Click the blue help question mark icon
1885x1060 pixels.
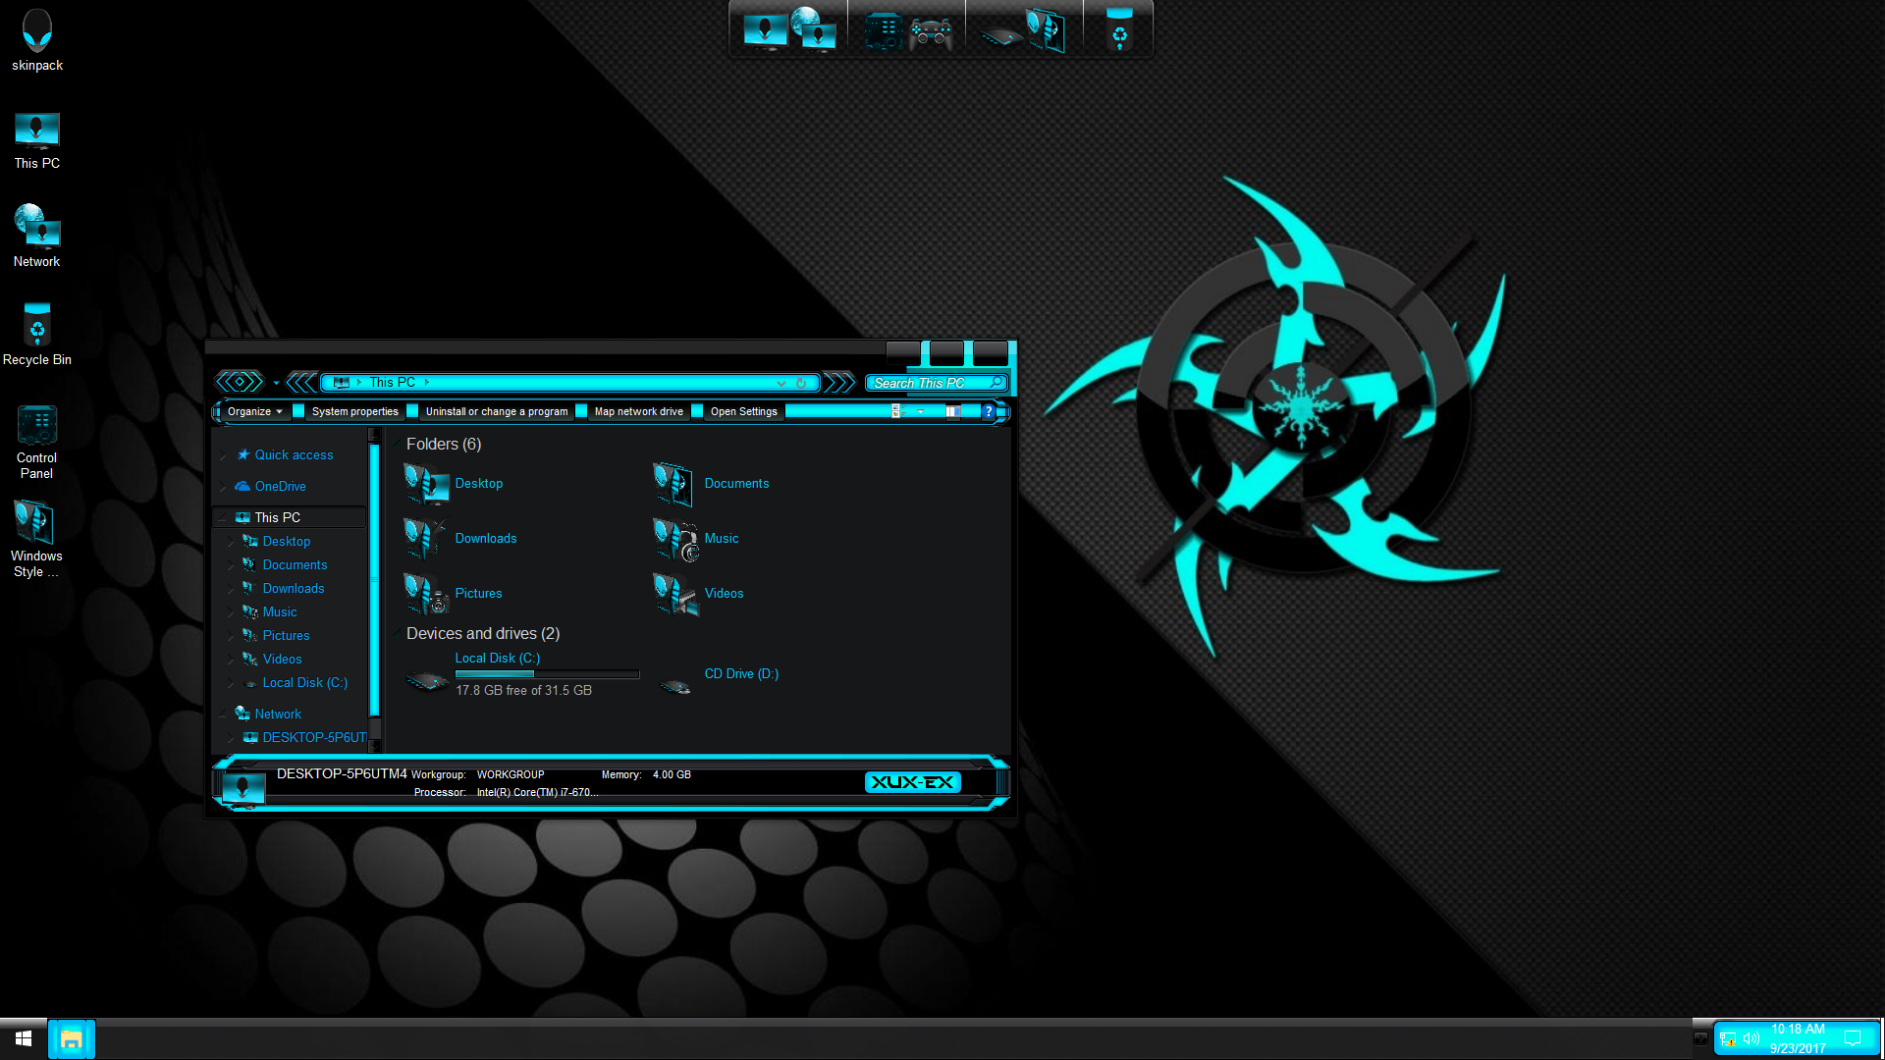[989, 412]
